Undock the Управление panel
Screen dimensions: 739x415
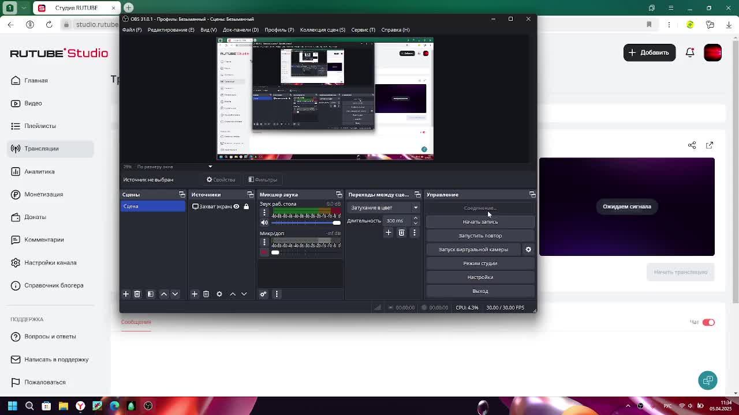click(532, 195)
